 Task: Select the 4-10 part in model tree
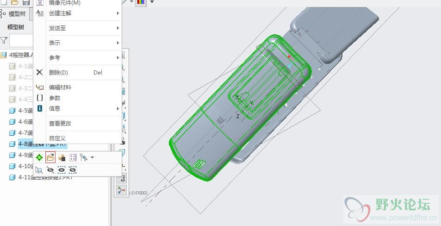26,166
